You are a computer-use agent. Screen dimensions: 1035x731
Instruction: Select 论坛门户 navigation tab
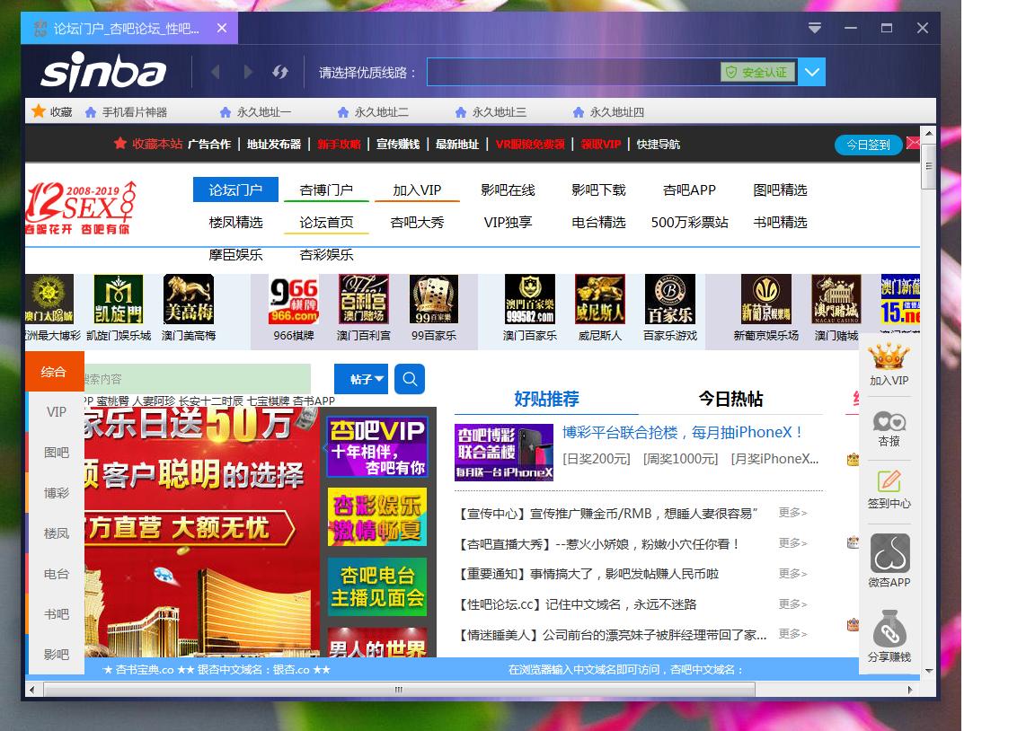(235, 190)
